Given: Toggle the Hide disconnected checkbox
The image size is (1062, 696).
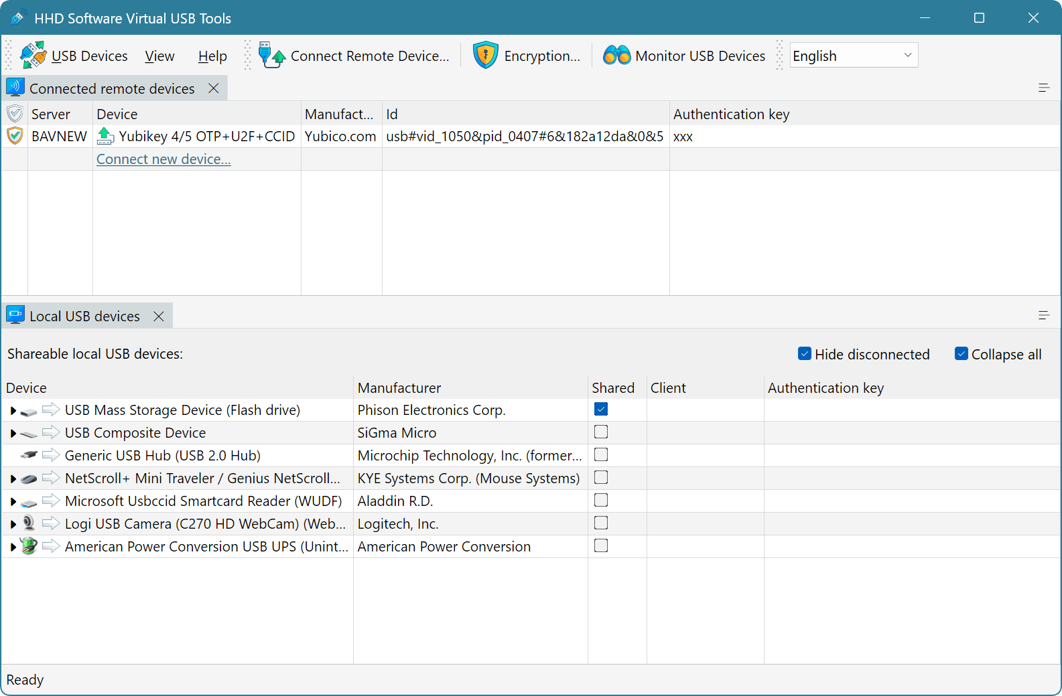Looking at the screenshot, I should 805,354.
